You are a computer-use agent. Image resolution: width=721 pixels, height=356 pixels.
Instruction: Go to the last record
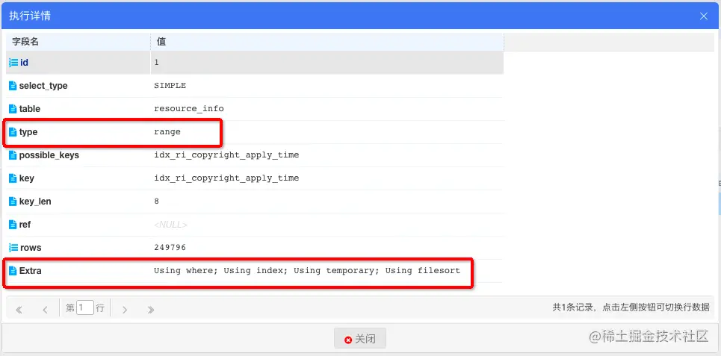coord(150,310)
